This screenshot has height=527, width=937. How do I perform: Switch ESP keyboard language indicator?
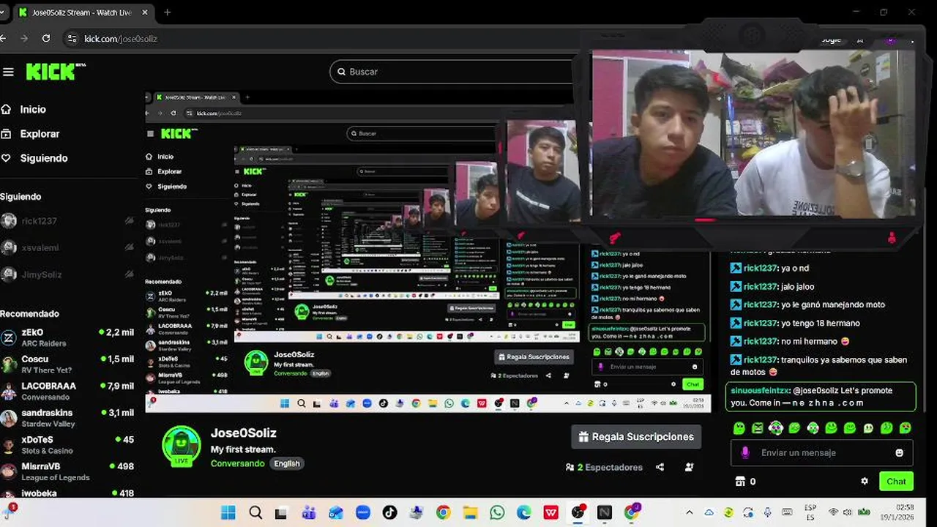pos(810,512)
